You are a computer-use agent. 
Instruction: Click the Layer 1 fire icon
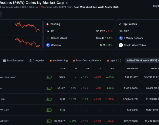108,60
